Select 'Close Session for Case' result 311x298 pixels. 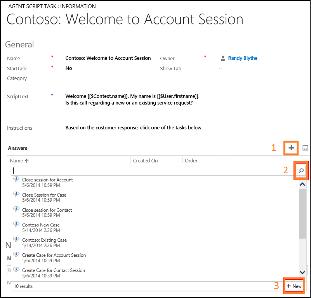click(44, 197)
